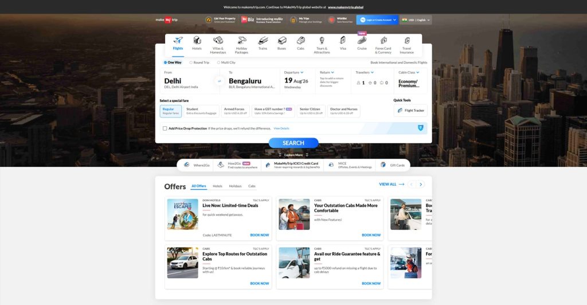Click VIEW ALL offers link
This screenshot has height=305, width=587.
coord(392,185)
